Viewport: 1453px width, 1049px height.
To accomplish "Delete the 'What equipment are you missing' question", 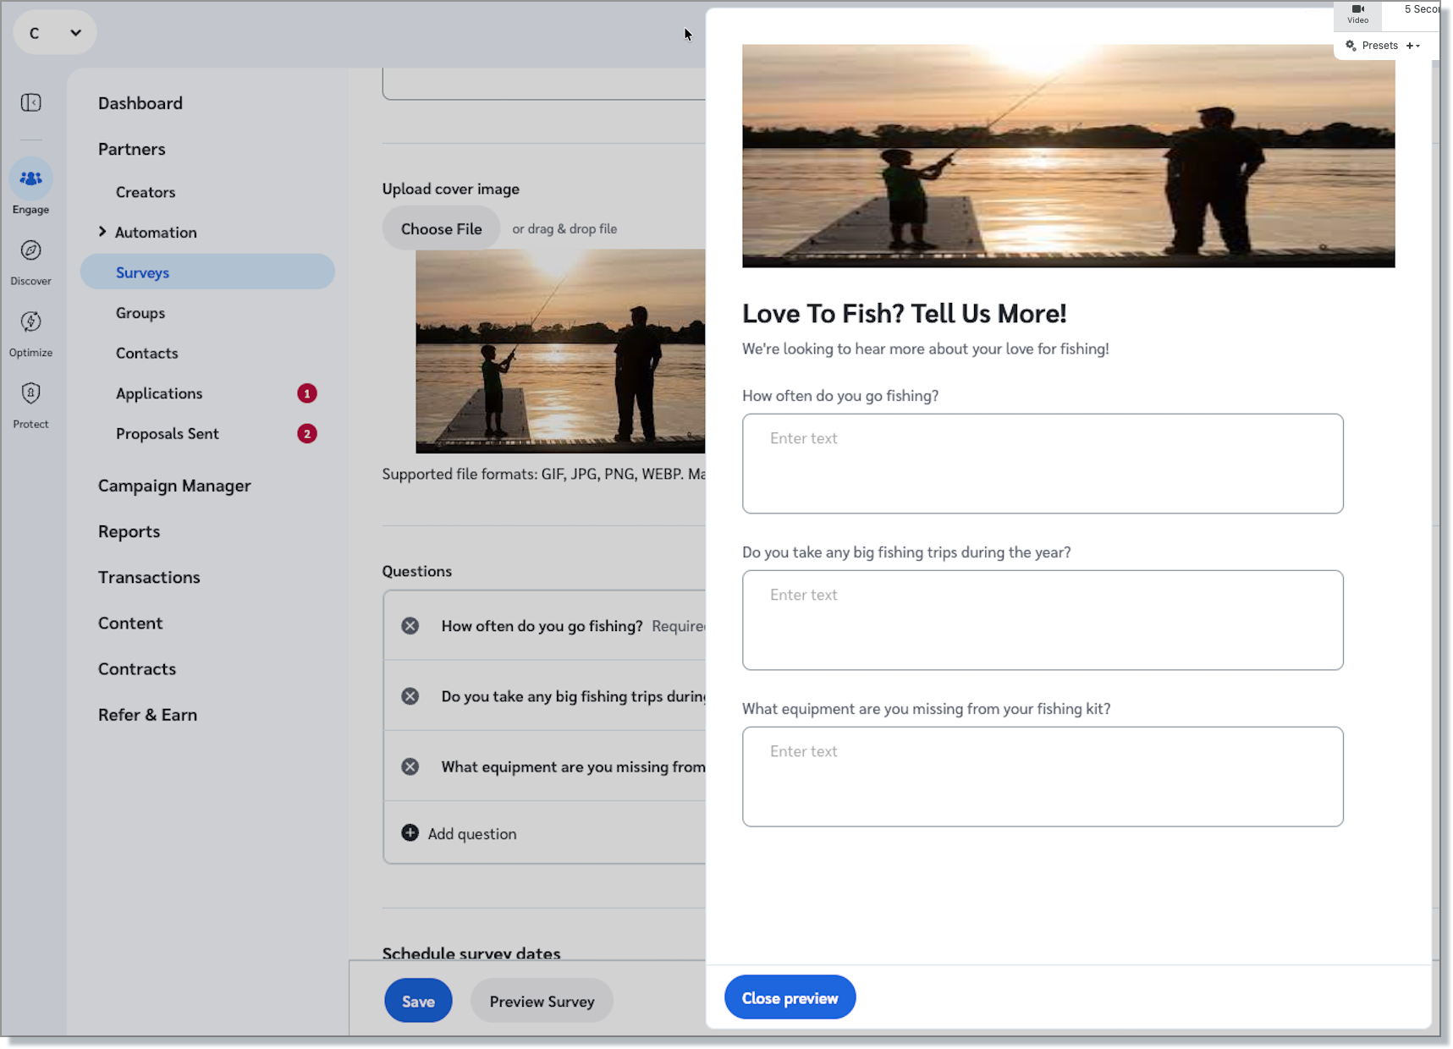I will 410,766.
